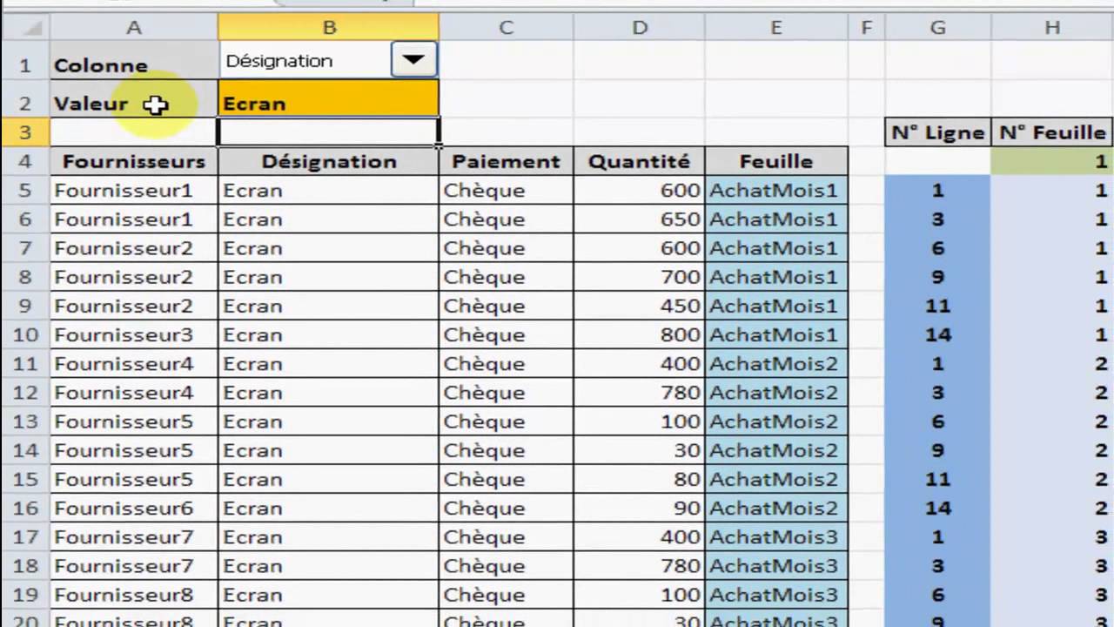Viewport: 1114px width, 627px height.
Task: Click the Quantité table header cell
Action: 640,161
